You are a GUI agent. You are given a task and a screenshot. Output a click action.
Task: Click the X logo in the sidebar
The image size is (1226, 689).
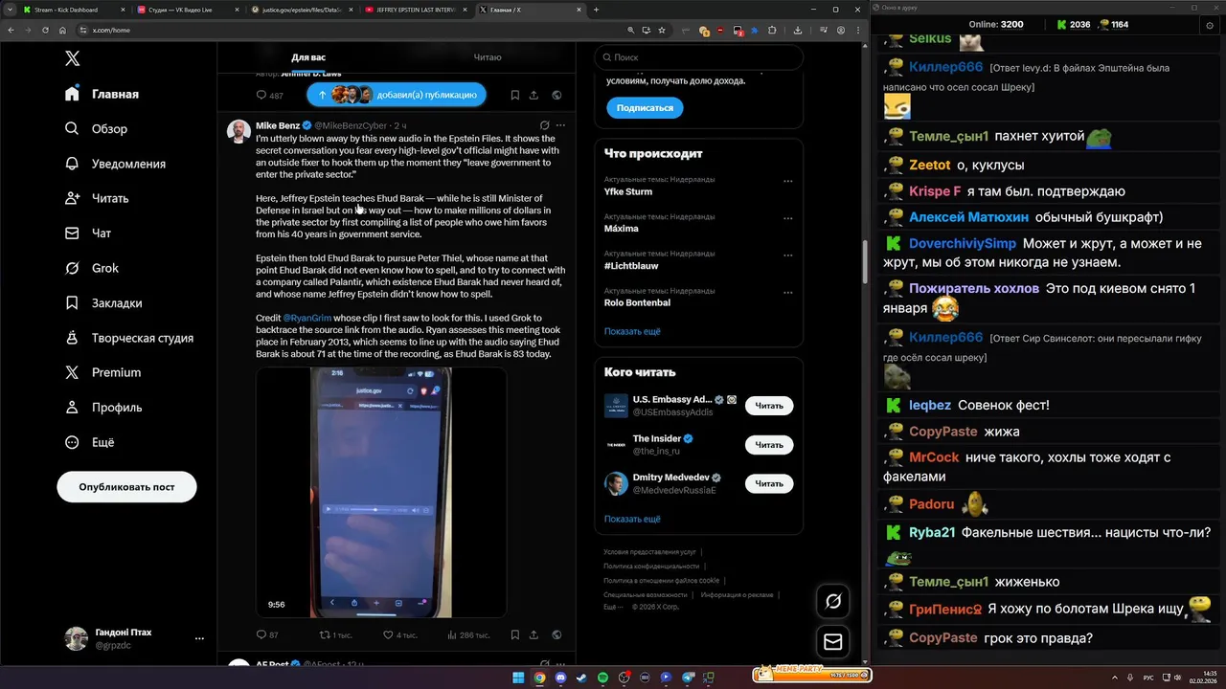[x=72, y=58]
